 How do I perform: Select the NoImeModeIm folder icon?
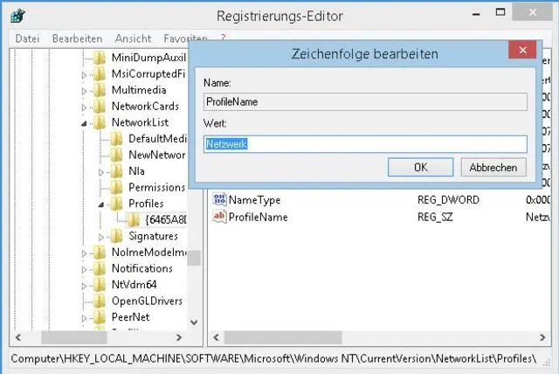coord(100,253)
